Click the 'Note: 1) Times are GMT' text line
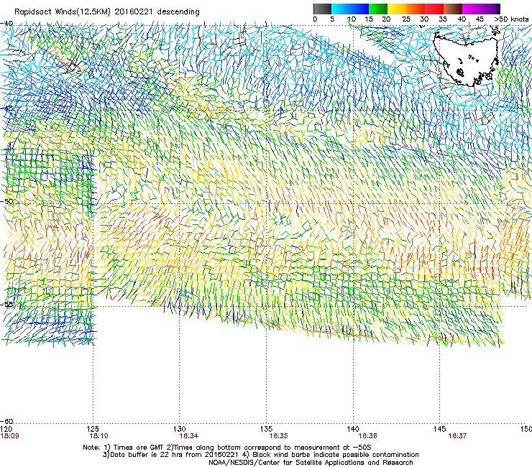The width and height of the screenshot is (532, 467). coord(227,448)
